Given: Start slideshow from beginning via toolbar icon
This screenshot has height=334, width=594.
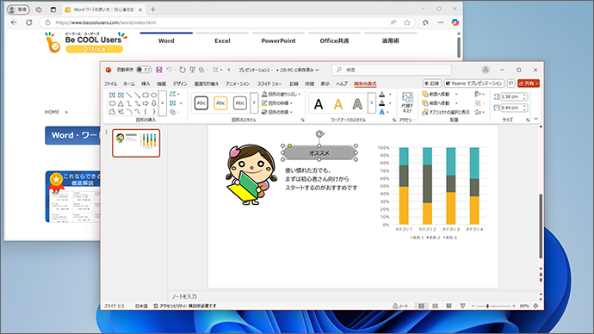Looking at the screenshot, I should pyautogui.click(x=193, y=70).
